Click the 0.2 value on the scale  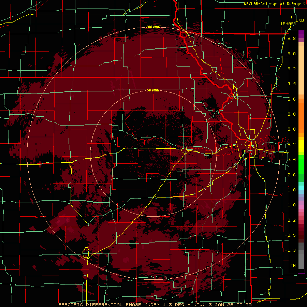(292, 220)
